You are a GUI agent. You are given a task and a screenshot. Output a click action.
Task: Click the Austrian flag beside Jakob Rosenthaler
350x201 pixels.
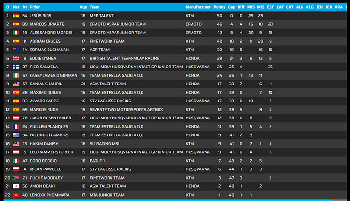[16, 118]
